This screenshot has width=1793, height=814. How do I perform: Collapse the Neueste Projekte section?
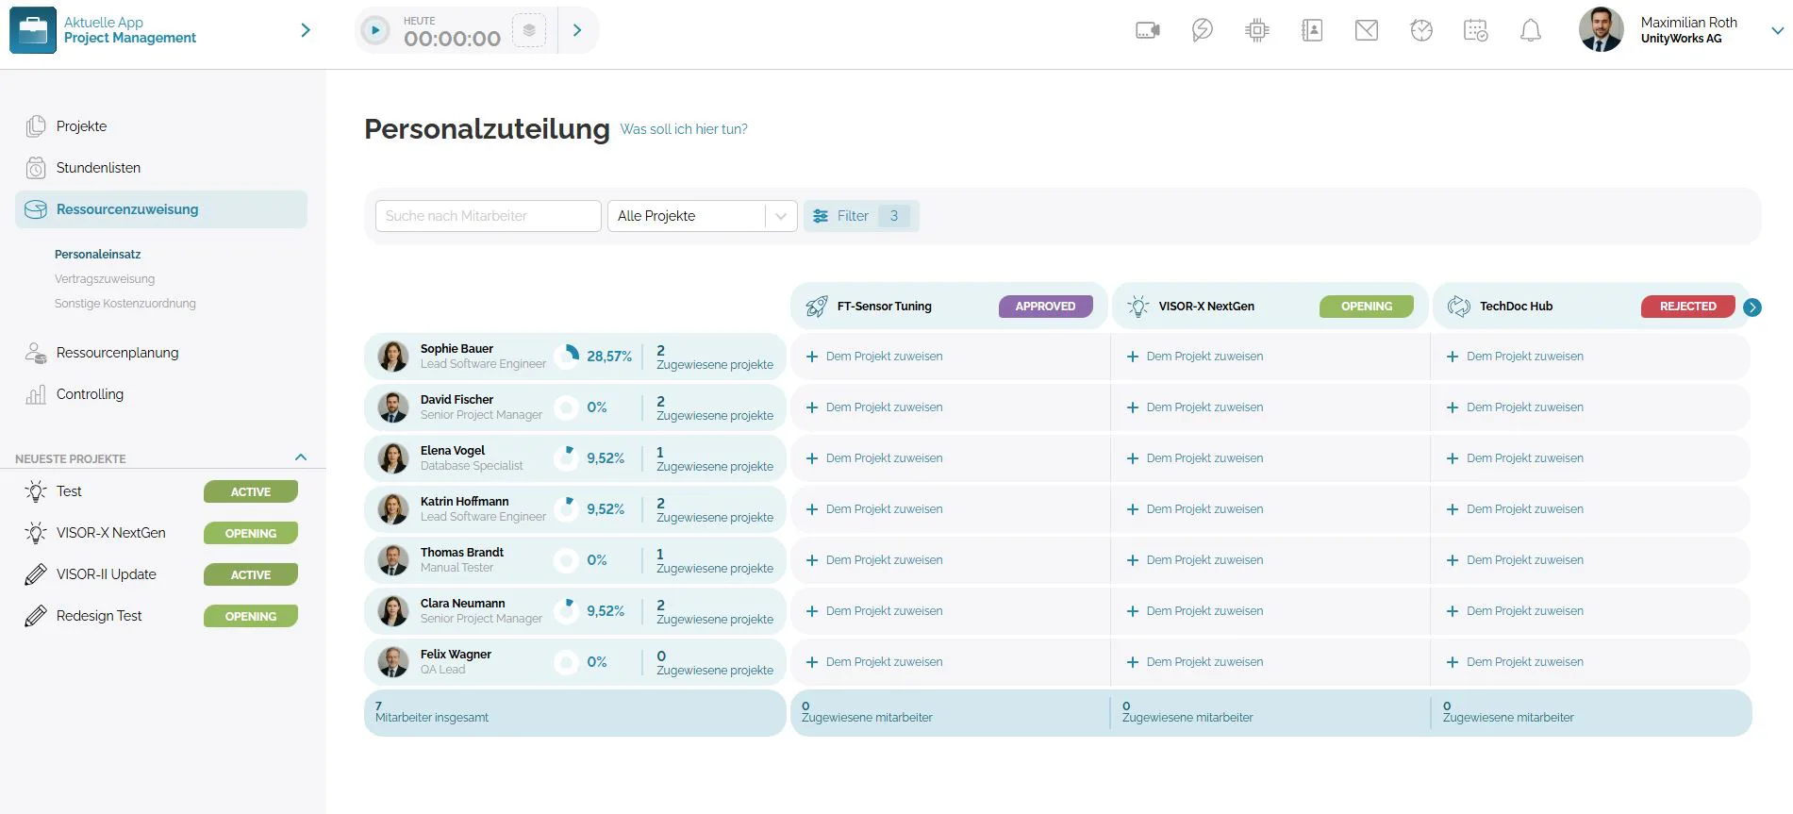click(301, 457)
